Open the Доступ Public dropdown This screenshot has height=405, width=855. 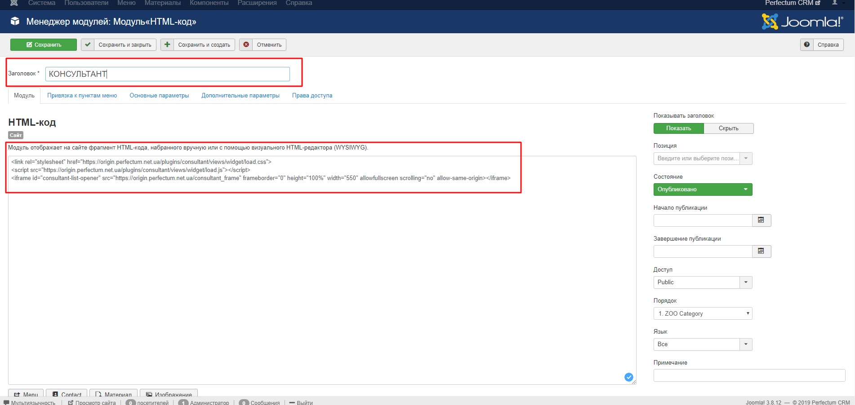coord(703,282)
